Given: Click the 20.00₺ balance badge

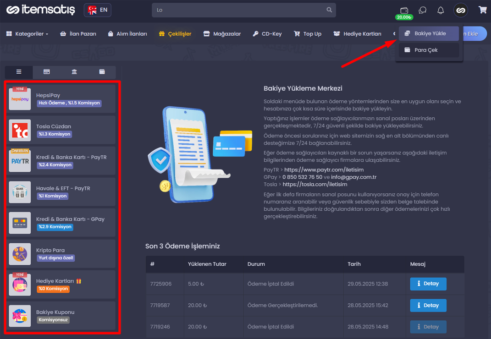Looking at the screenshot, I should pyautogui.click(x=404, y=17).
